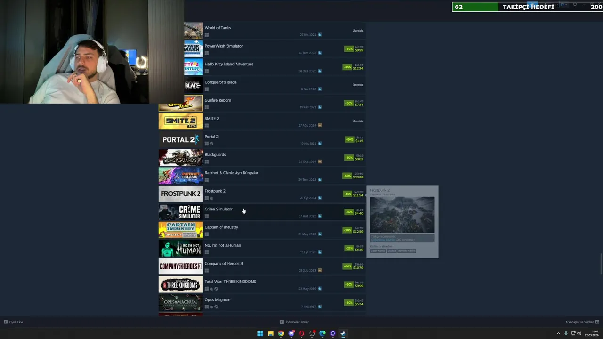Open Google Chrome from the taskbar

click(x=281, y=333)
